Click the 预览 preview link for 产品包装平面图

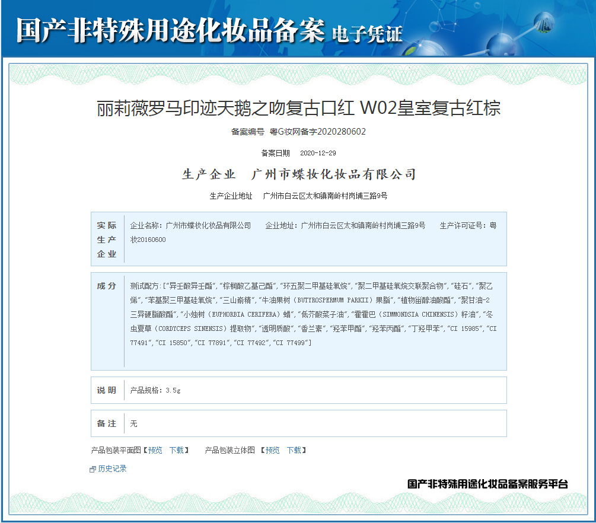(154, 450)
